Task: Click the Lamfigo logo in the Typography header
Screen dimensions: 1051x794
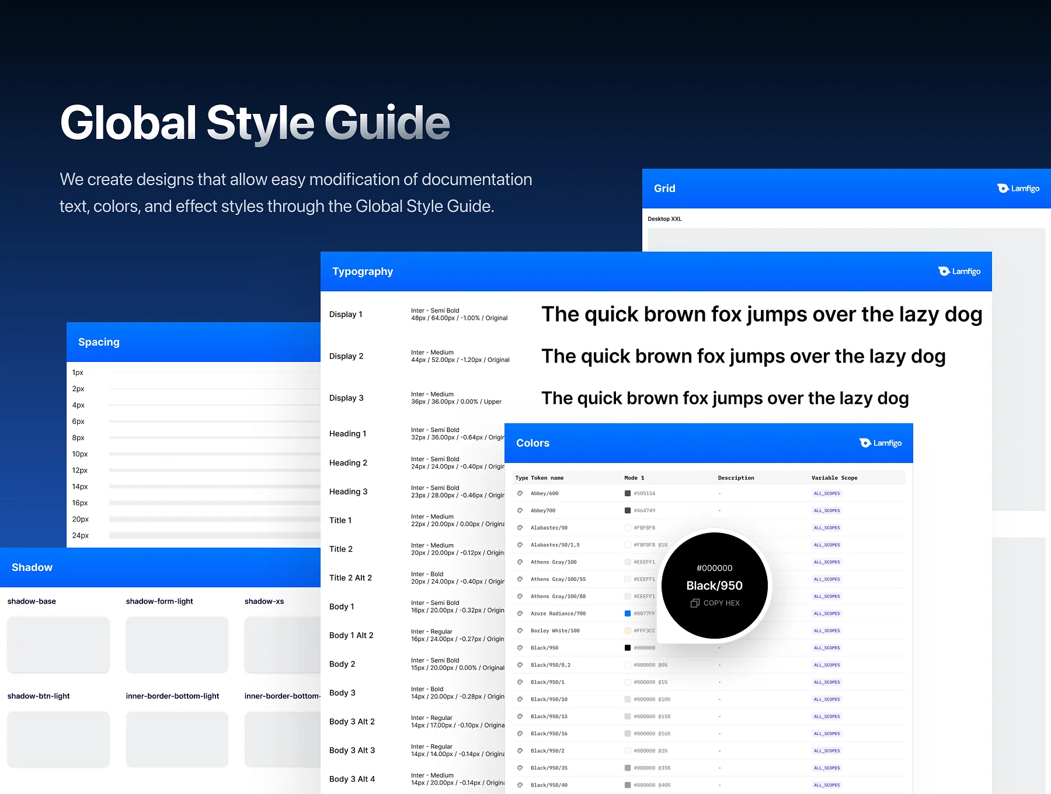Action: pos(959,271)
